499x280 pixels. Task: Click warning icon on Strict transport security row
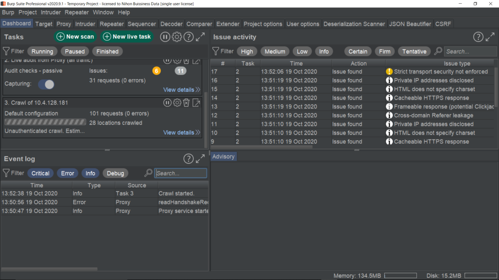coord(389,72)
